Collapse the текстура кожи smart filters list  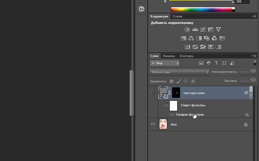pyautogui.click(x=246, y=93)
